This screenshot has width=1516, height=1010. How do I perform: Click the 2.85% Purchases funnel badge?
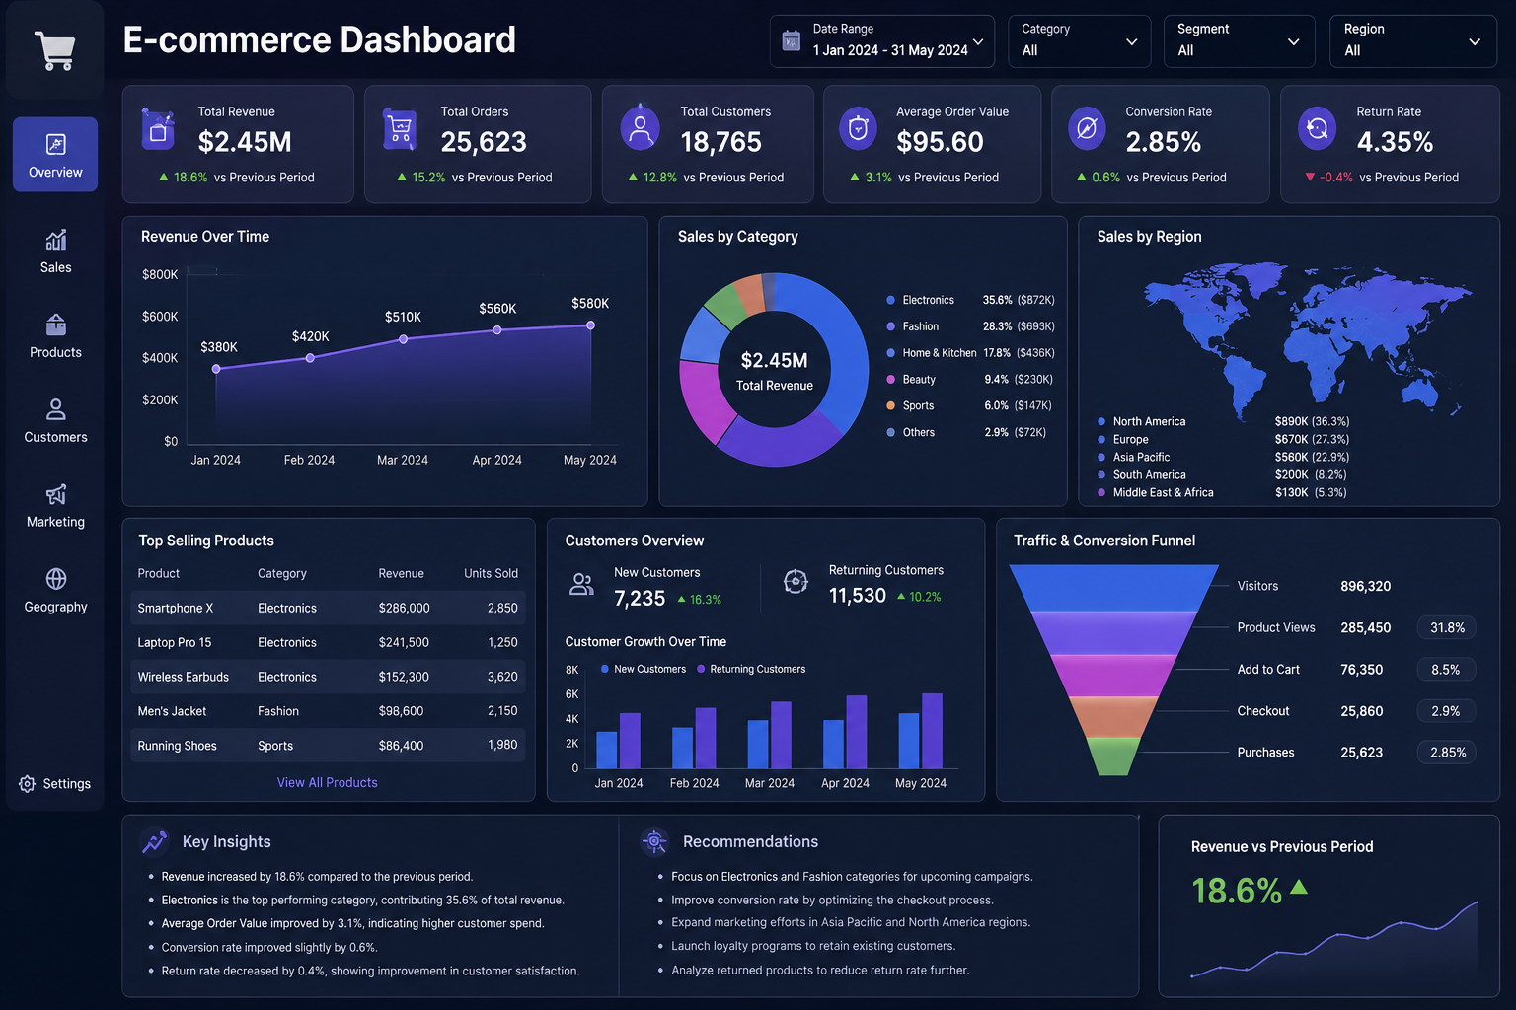(1447, 752)
